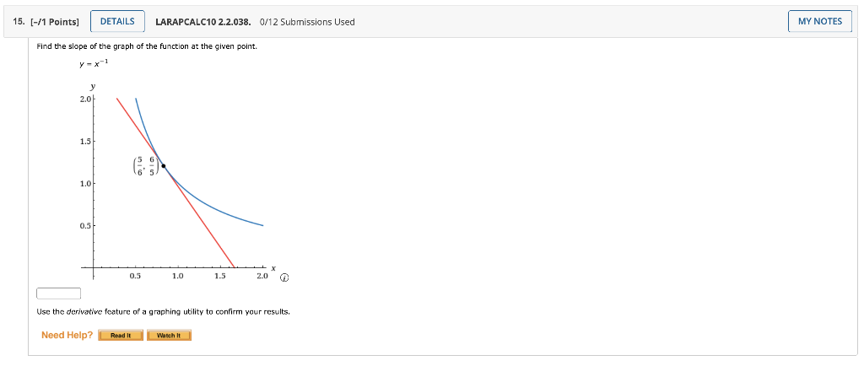
Task: Click the graph info icon
Action: 285,277
